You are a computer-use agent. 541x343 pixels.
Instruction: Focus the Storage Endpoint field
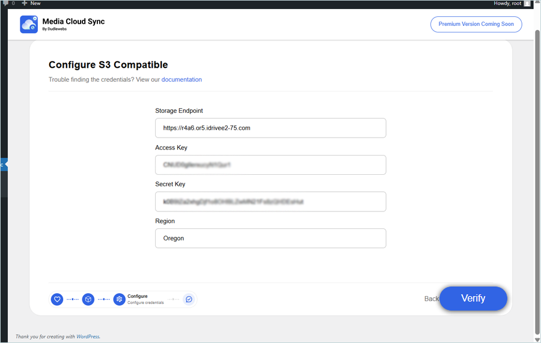[x=270, y=128]
